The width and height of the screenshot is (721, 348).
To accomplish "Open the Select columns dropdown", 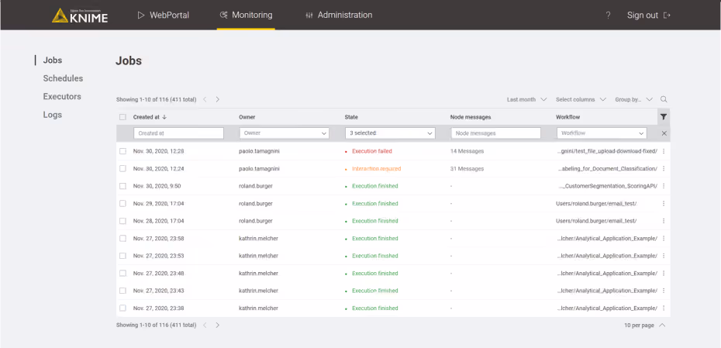I will tap(581, 99).
